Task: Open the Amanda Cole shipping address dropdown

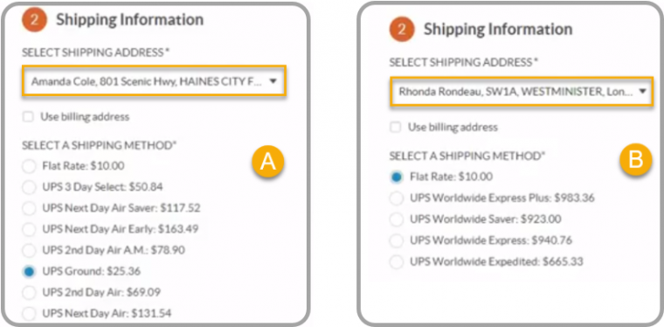Action: pos(154,80)
